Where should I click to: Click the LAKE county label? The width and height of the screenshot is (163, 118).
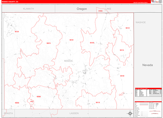coord(108,9)
